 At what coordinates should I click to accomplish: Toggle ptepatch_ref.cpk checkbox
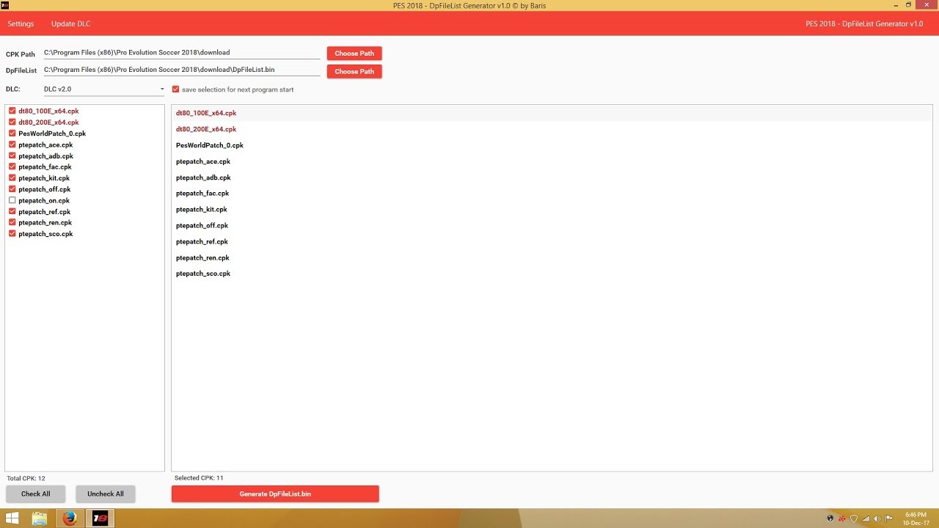[x=12, y=211]
